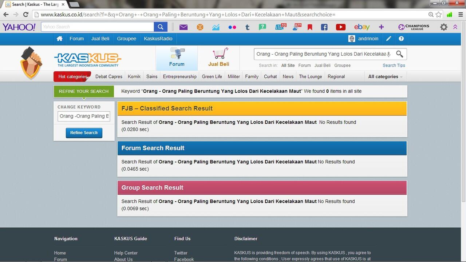Open the Regional category
This screenshot has width=466, height=262.
point(336,77)
